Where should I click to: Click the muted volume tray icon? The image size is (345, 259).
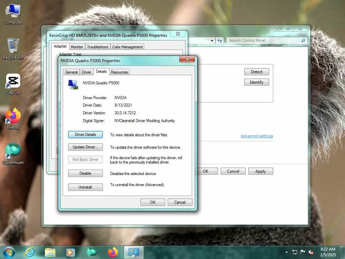click(311, 252)
